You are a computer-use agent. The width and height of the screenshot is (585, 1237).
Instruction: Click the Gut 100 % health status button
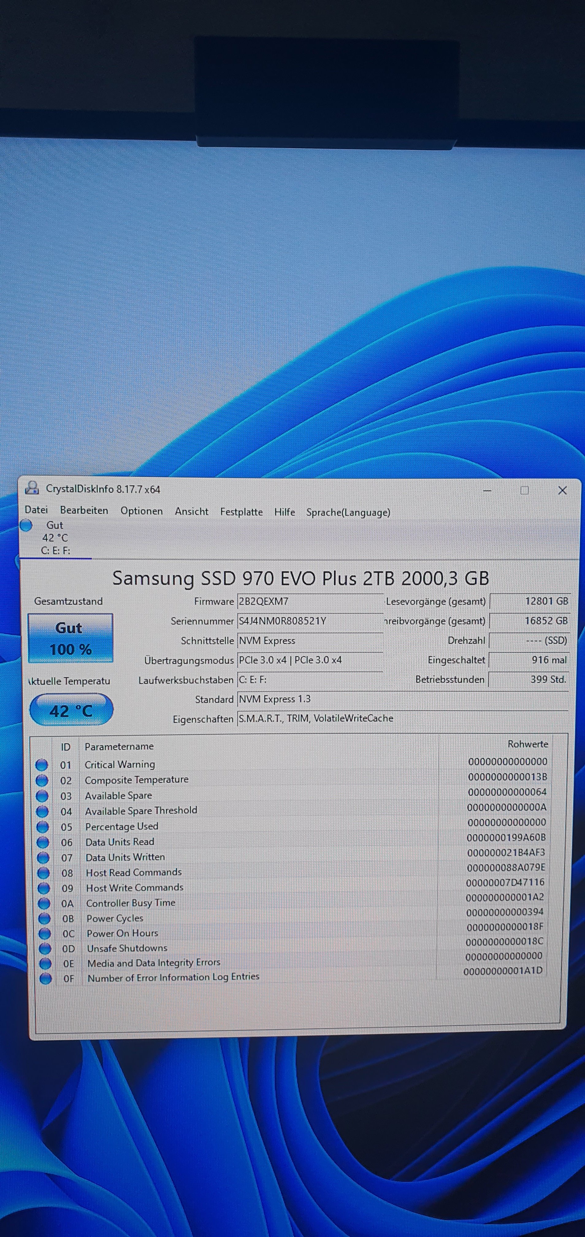[x=71, y=638]
